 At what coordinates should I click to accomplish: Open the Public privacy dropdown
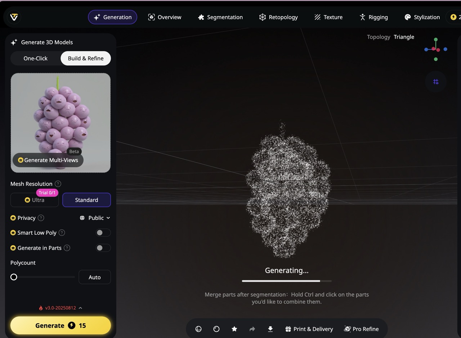point(95,218)
